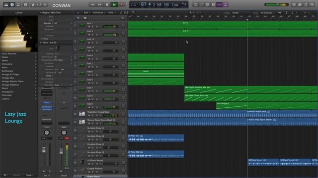This screenshot has width=318, height=178.
Task: Click the LCD tempo value 120
Action: click(x=166, y=4)
